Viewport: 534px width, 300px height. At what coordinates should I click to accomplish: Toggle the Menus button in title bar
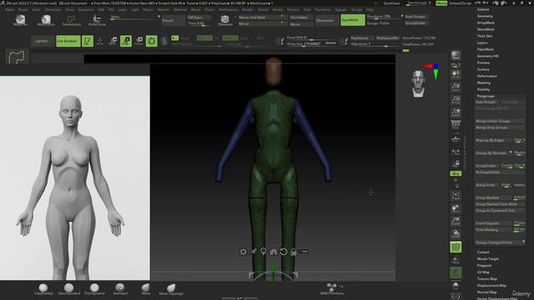coord(441,3)
